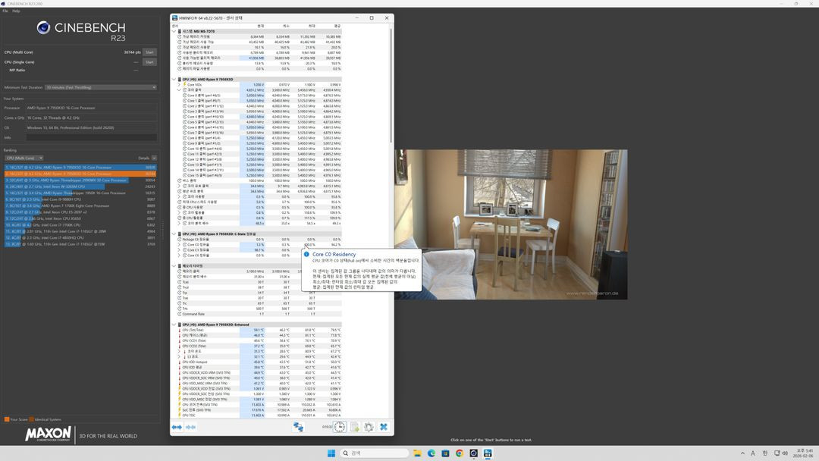The width and height of the screenshot is (819, 461).
Task: Exit sensors via the blue X icon
Action: 384,427
